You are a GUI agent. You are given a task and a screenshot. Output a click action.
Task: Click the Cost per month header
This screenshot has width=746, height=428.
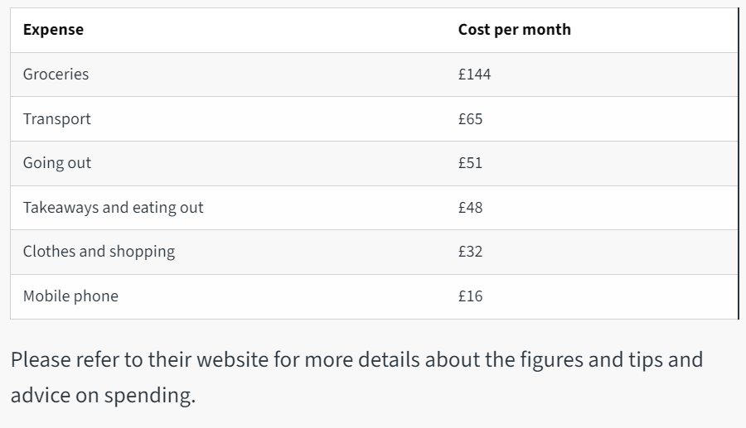[x=514, y=30]
